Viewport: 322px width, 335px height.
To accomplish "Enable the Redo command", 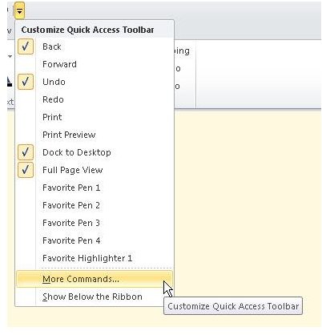I will pos(95,99).
